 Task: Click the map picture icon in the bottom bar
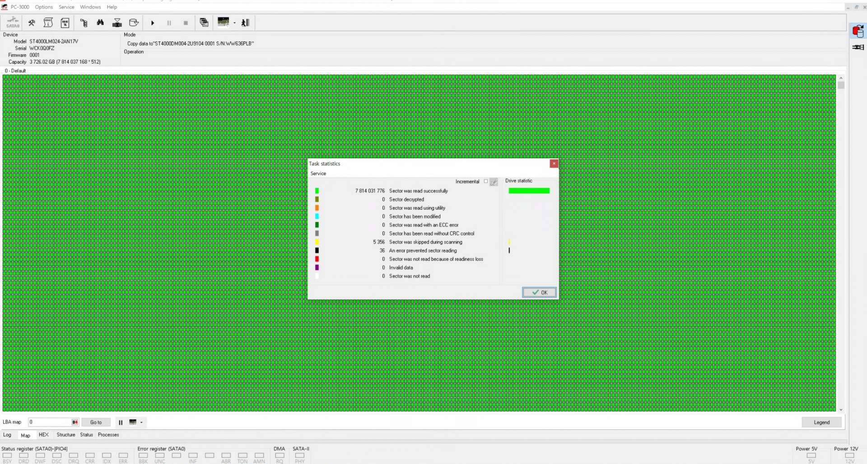coord(133,422)
